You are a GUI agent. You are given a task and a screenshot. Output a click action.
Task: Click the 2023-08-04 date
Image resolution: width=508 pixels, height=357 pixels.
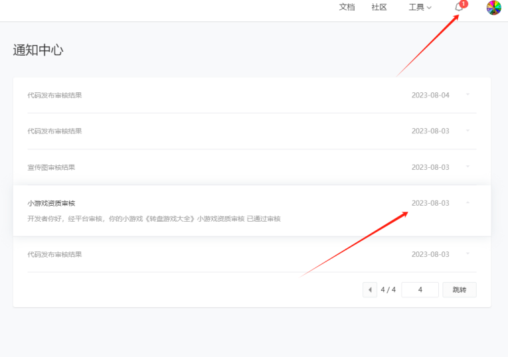click(430, 95)
